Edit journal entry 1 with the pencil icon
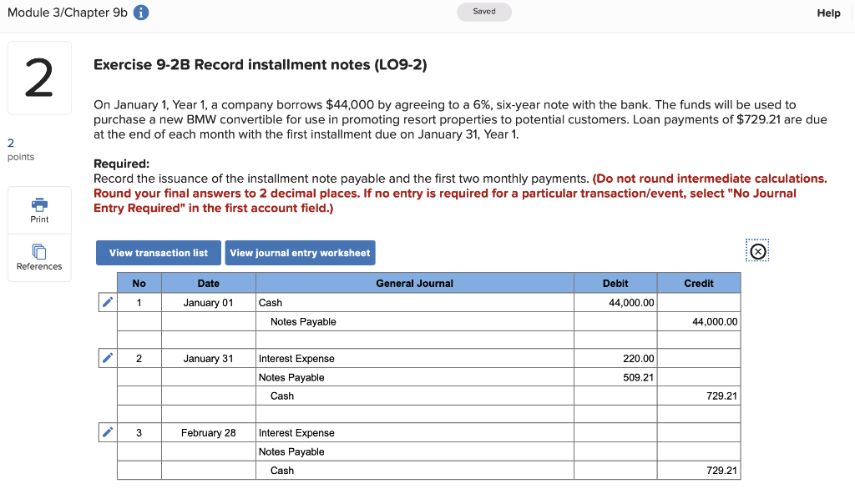 (x=107, y=302)
